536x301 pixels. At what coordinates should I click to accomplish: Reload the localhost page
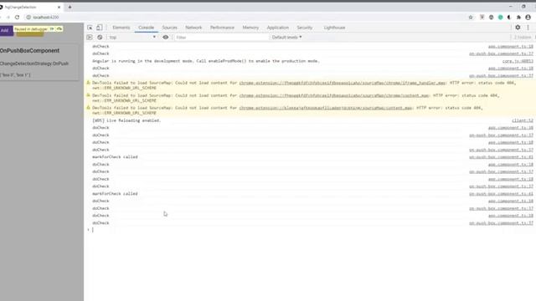pos(17,17)
